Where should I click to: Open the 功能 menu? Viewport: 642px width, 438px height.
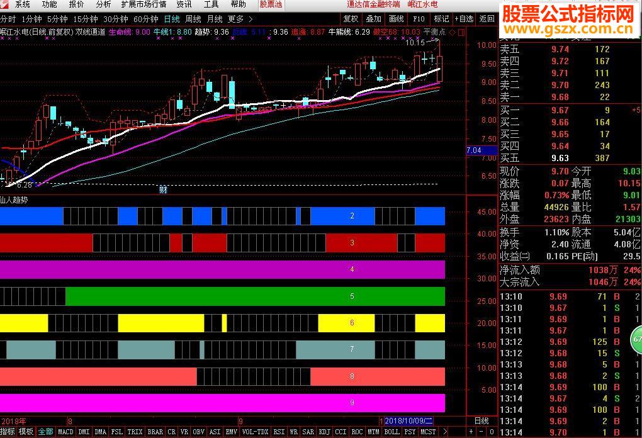[49, 4]
